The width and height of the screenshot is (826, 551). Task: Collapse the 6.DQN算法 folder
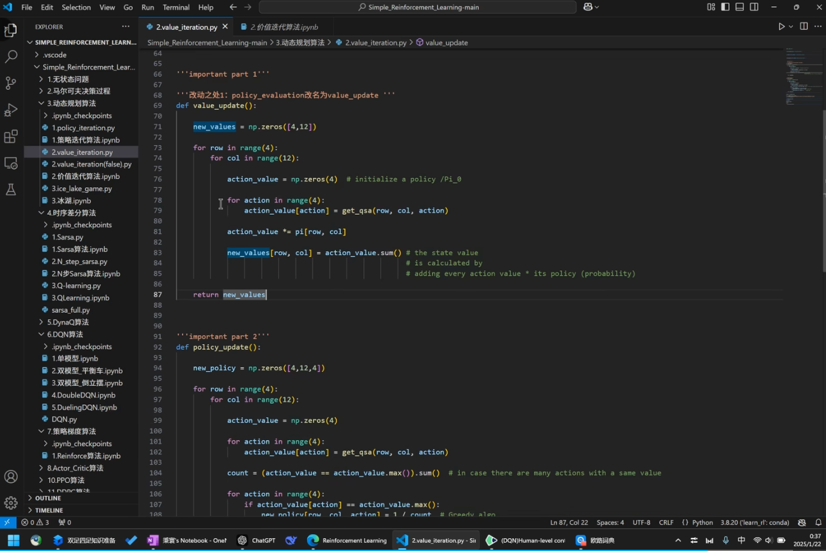81,334
